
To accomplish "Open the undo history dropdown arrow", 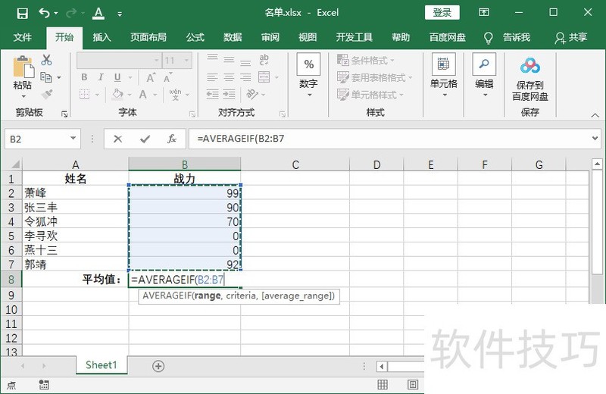I will [56, 14].
